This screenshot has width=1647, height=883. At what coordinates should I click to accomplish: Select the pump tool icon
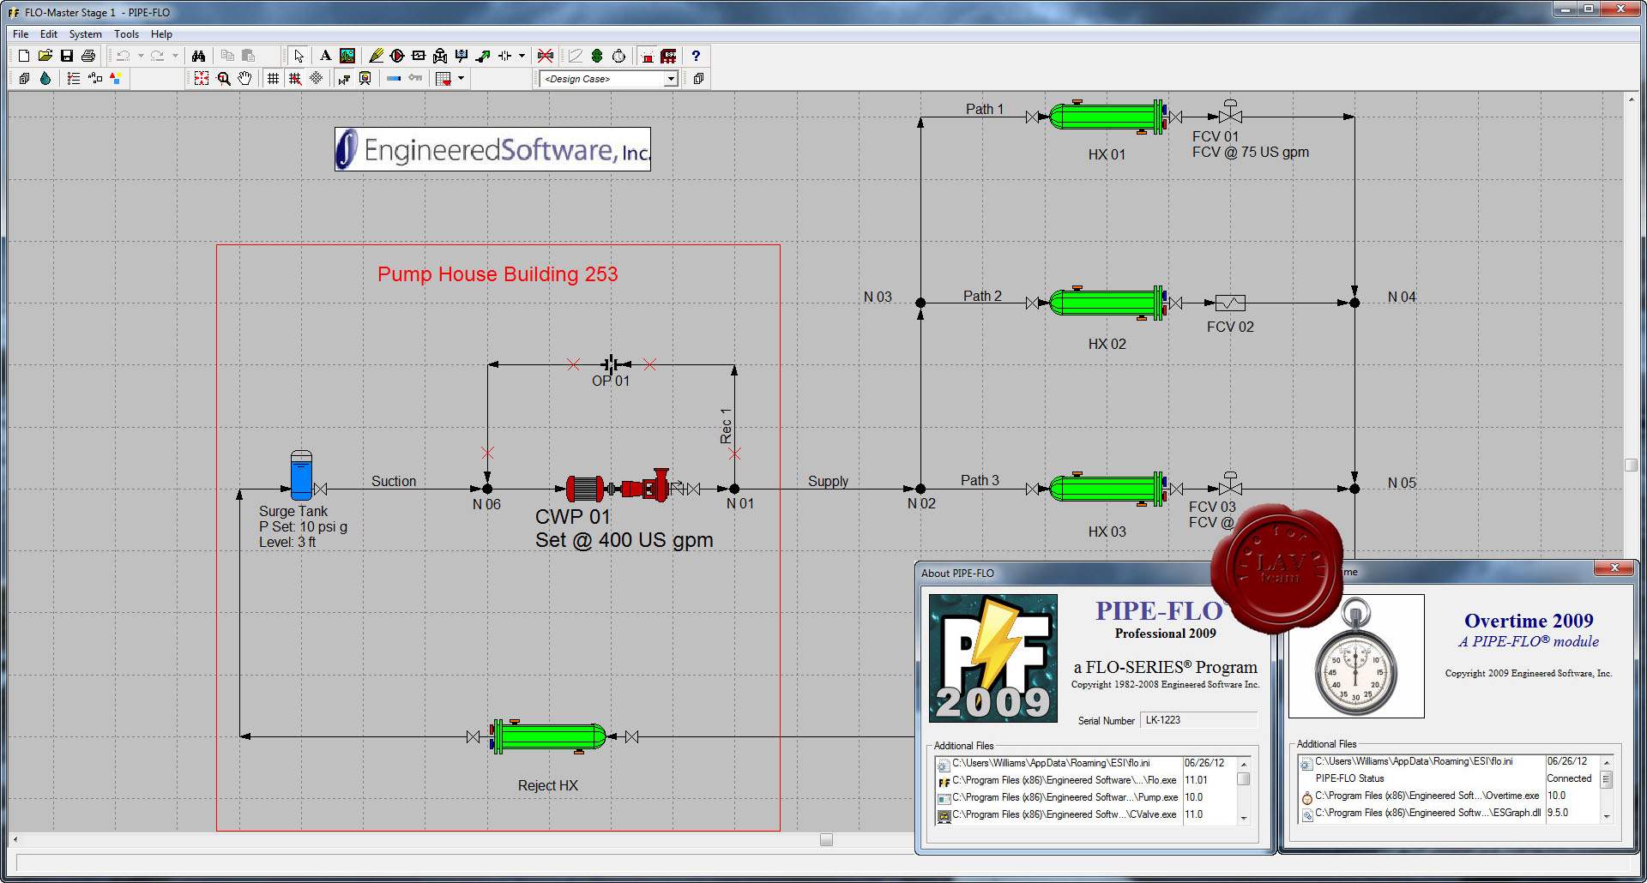[x=397, y=56]
